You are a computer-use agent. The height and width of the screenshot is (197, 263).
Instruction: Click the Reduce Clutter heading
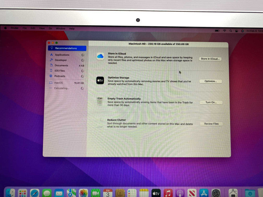(x=117, y=120)
